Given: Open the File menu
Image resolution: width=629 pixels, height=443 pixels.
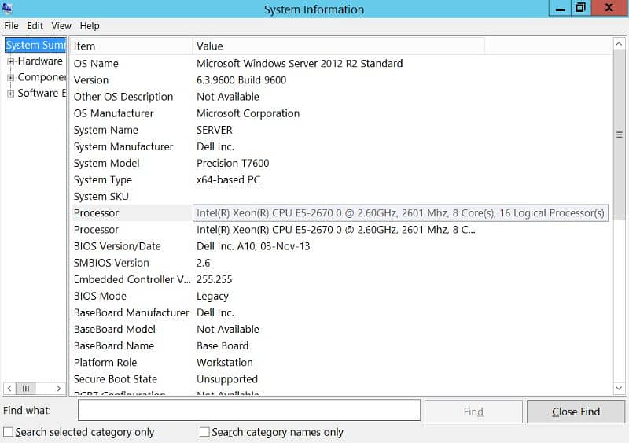Looking at the screenshot, I should click(11, 26).
